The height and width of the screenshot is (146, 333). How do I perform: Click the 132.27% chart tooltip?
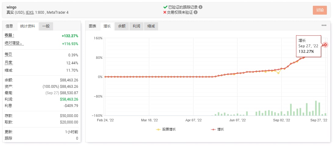(x=308, y=46)
